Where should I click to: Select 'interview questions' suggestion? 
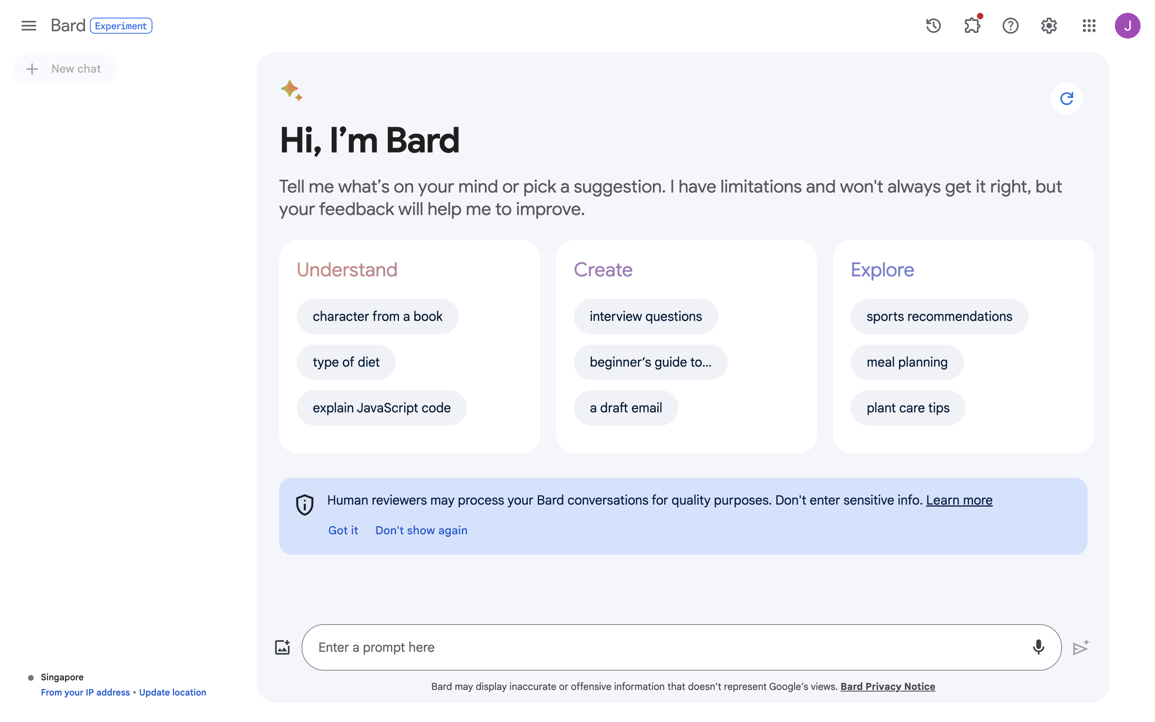coord(646,316)
